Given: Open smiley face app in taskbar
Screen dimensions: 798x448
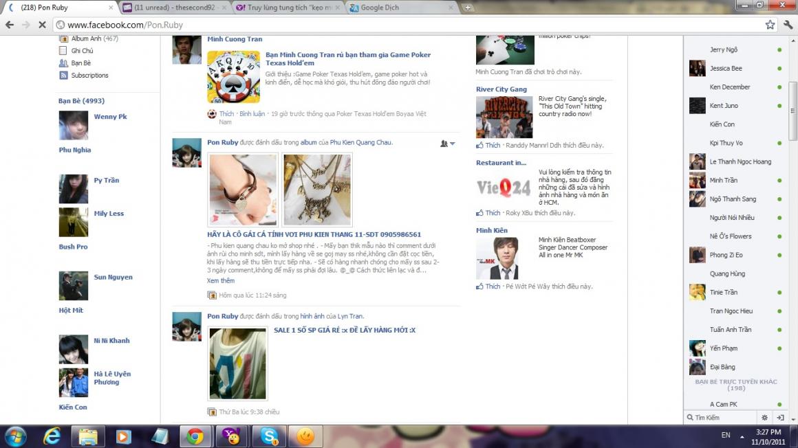Looking at the screenshot, I should tap(305, 436).
